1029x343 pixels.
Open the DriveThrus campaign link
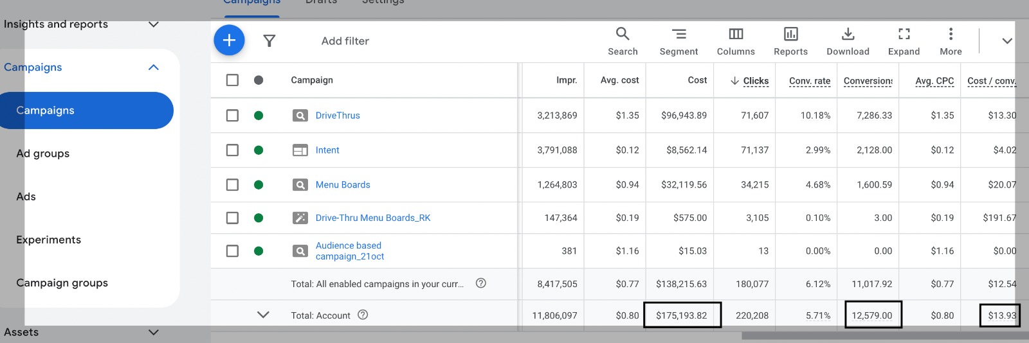point(338,116)
